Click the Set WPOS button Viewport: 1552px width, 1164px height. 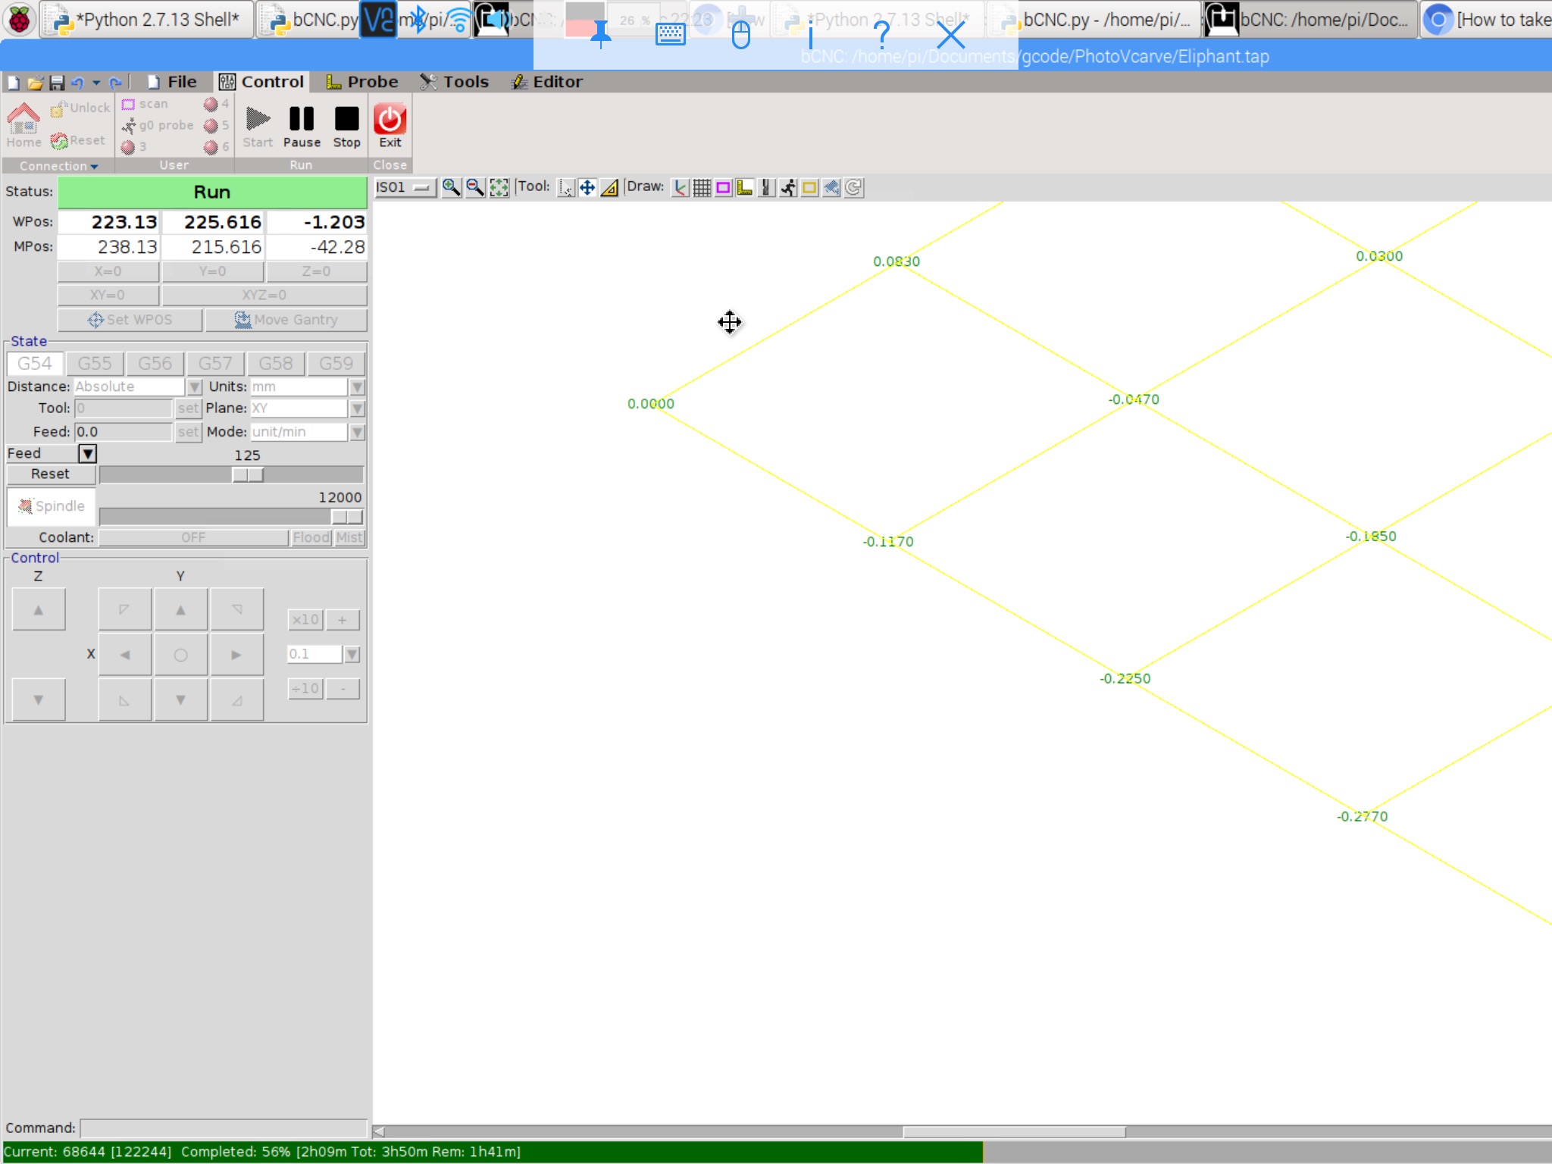pos(130,320)
